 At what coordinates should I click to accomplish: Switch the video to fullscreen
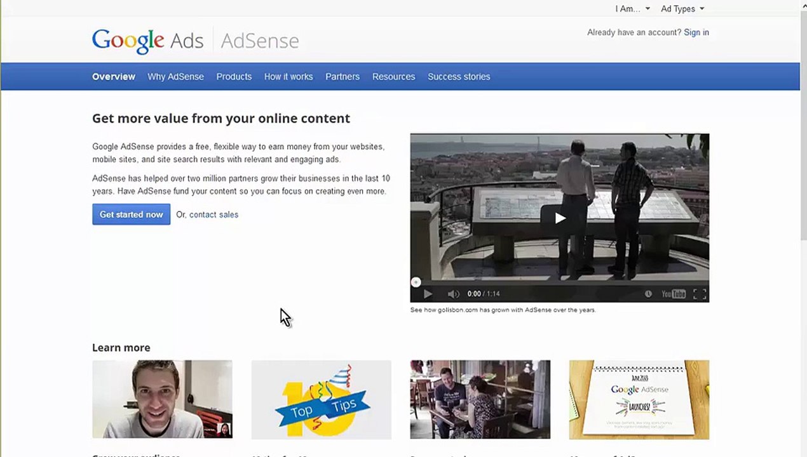700,294
